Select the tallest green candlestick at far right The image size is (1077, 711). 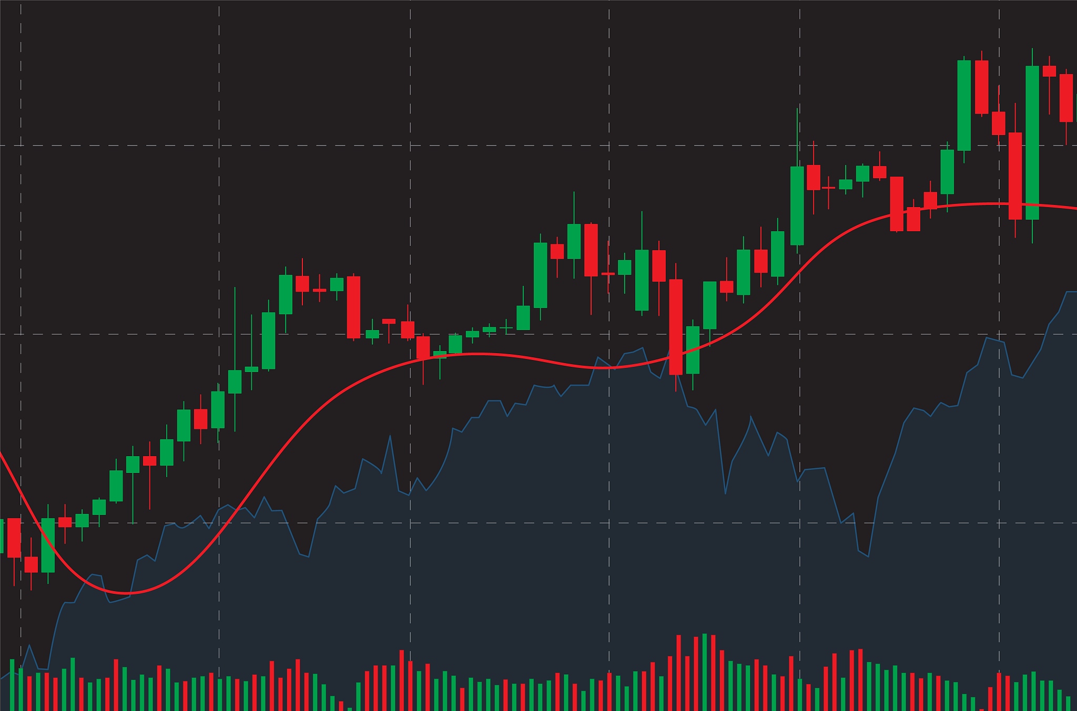(x=1032, y=142)
